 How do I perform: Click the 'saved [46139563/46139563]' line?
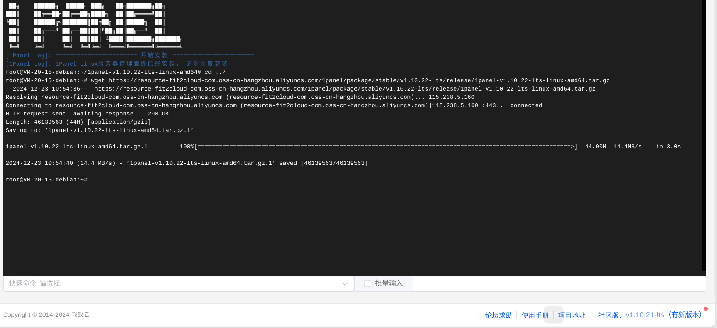click(x=187, y=163)
